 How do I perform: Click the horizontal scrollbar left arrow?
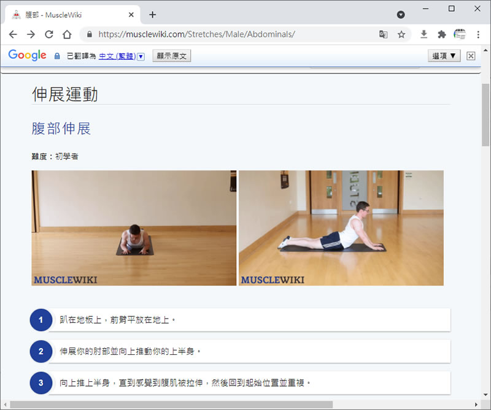[5, 404]
